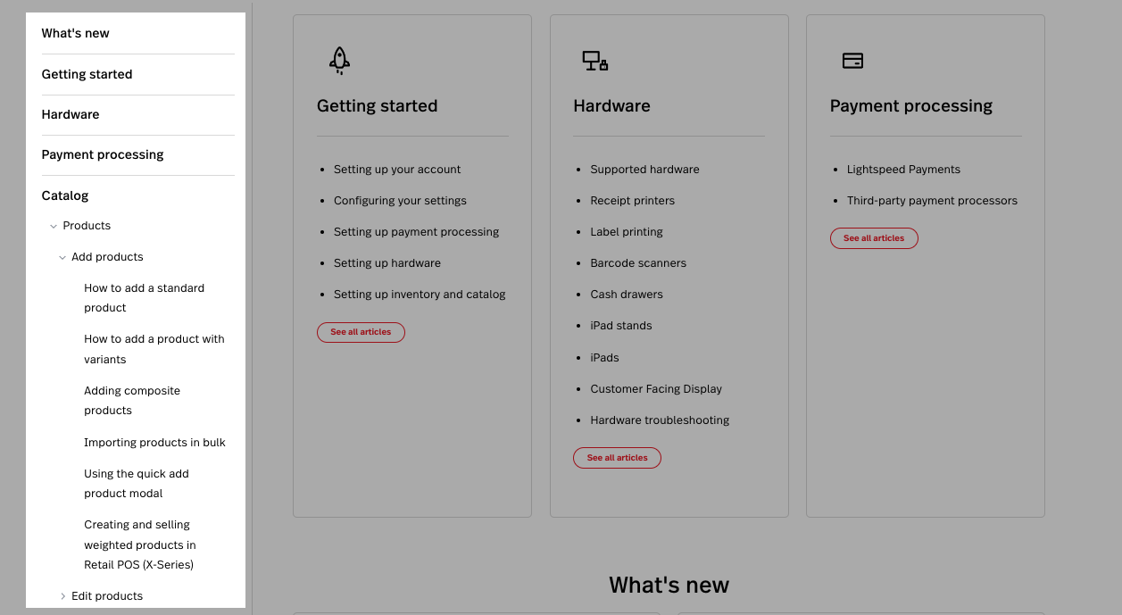The image size is (1122, 615).
Task: Open What's new in sidebar
Action: (76, 34)
